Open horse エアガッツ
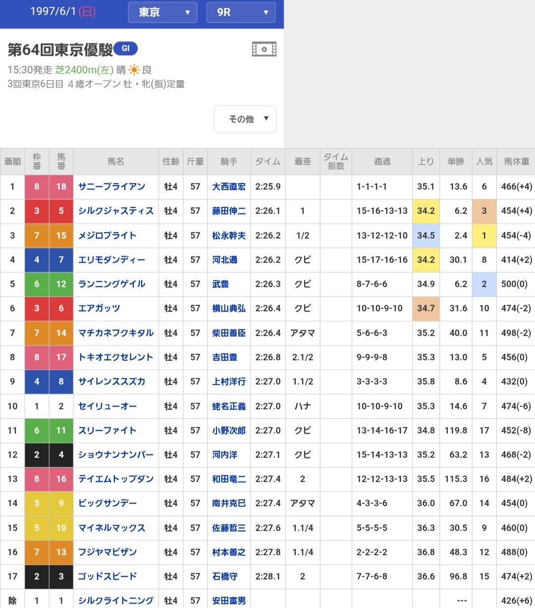This screenshot has height=608, width=535. [99, 308]
